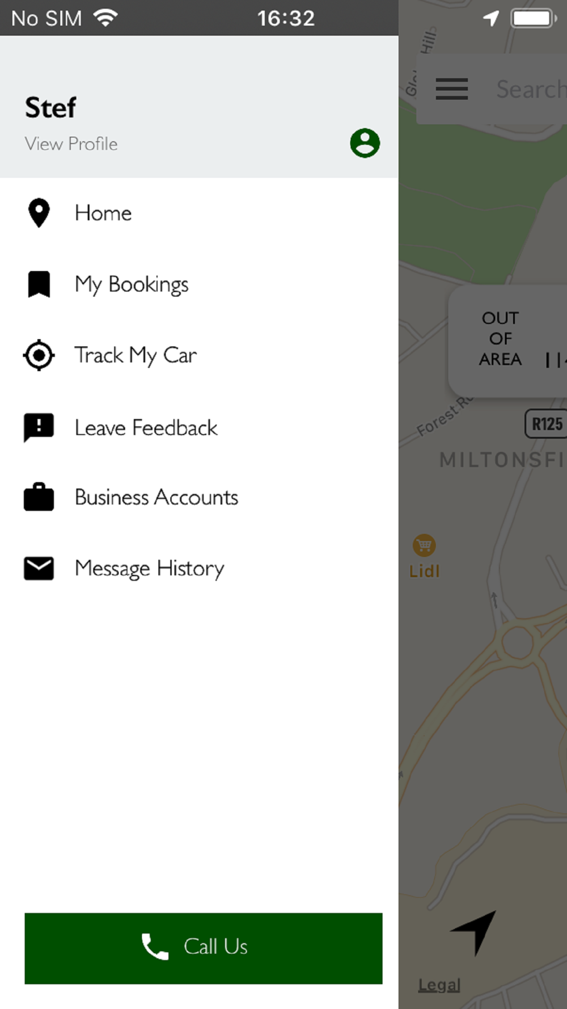Tap the View Profile link

[x=71, y=144]
